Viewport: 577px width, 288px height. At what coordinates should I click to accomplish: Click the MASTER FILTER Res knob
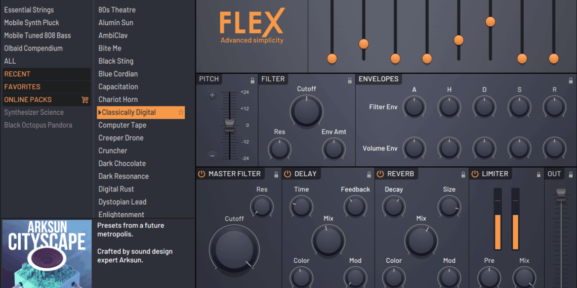click(x=262, y=207)
